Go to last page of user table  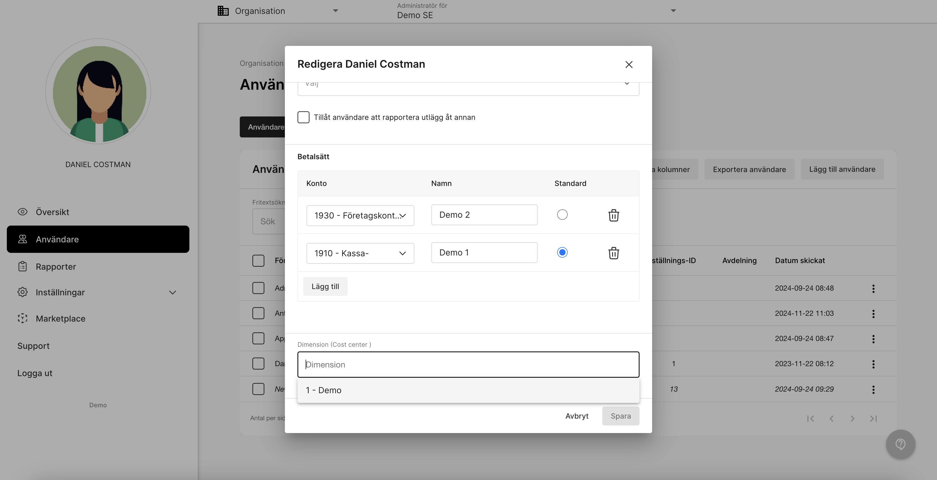873,419
